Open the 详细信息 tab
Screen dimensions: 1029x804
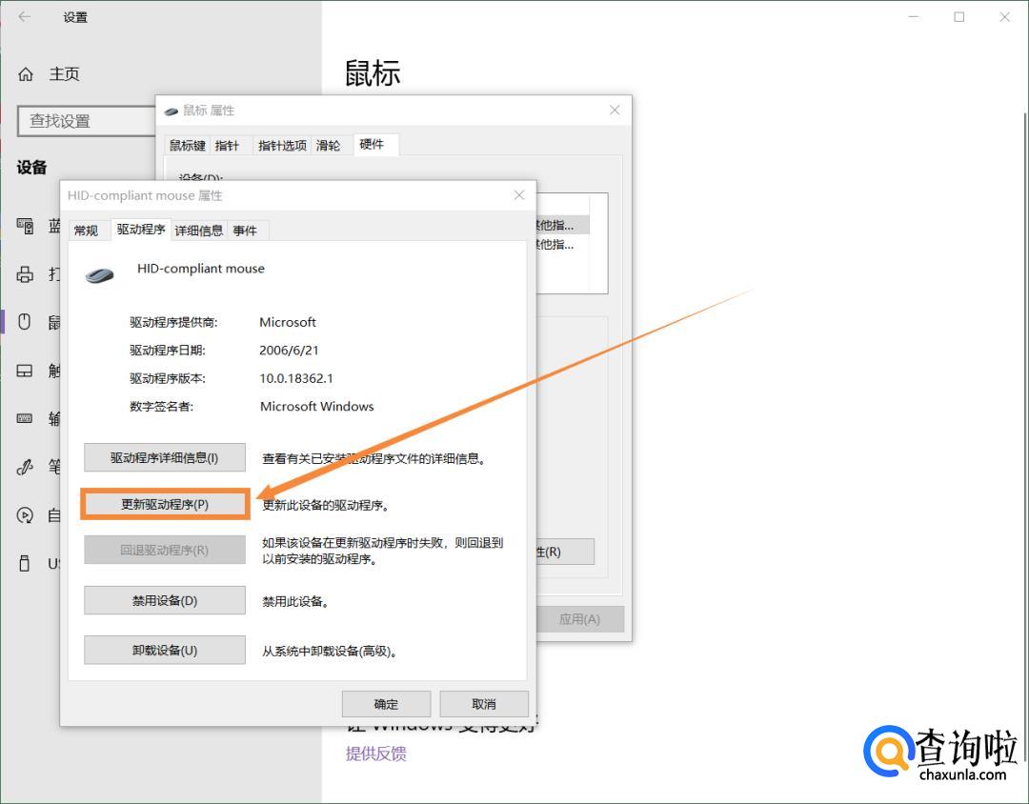pos(199,231)
